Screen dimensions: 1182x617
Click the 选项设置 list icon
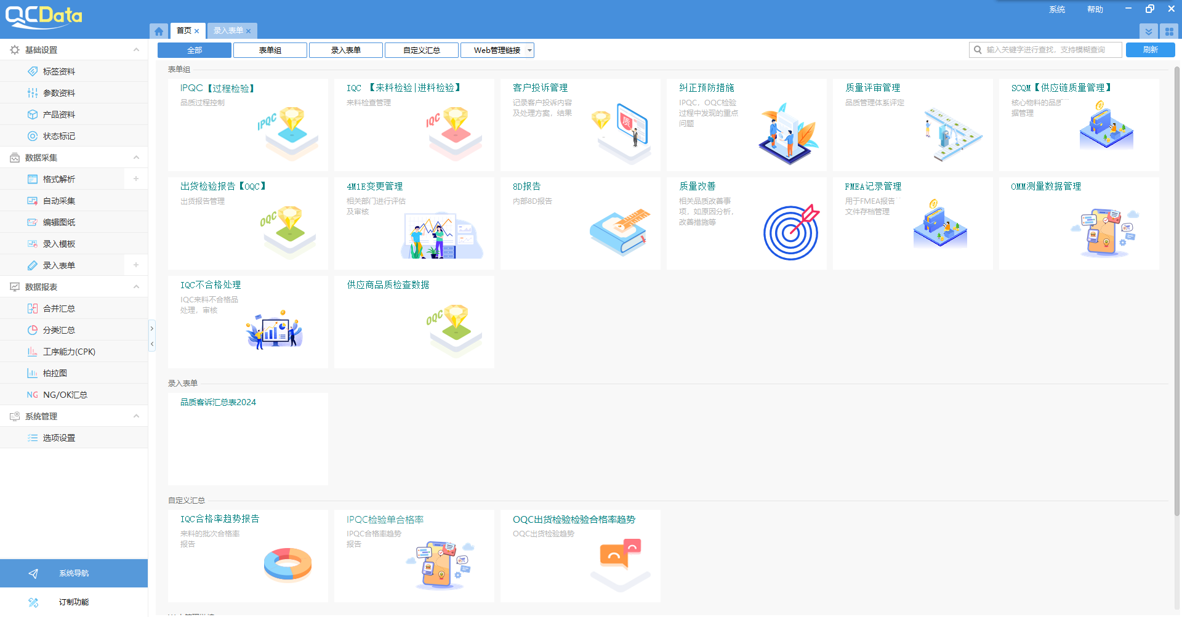coord(33,438)
